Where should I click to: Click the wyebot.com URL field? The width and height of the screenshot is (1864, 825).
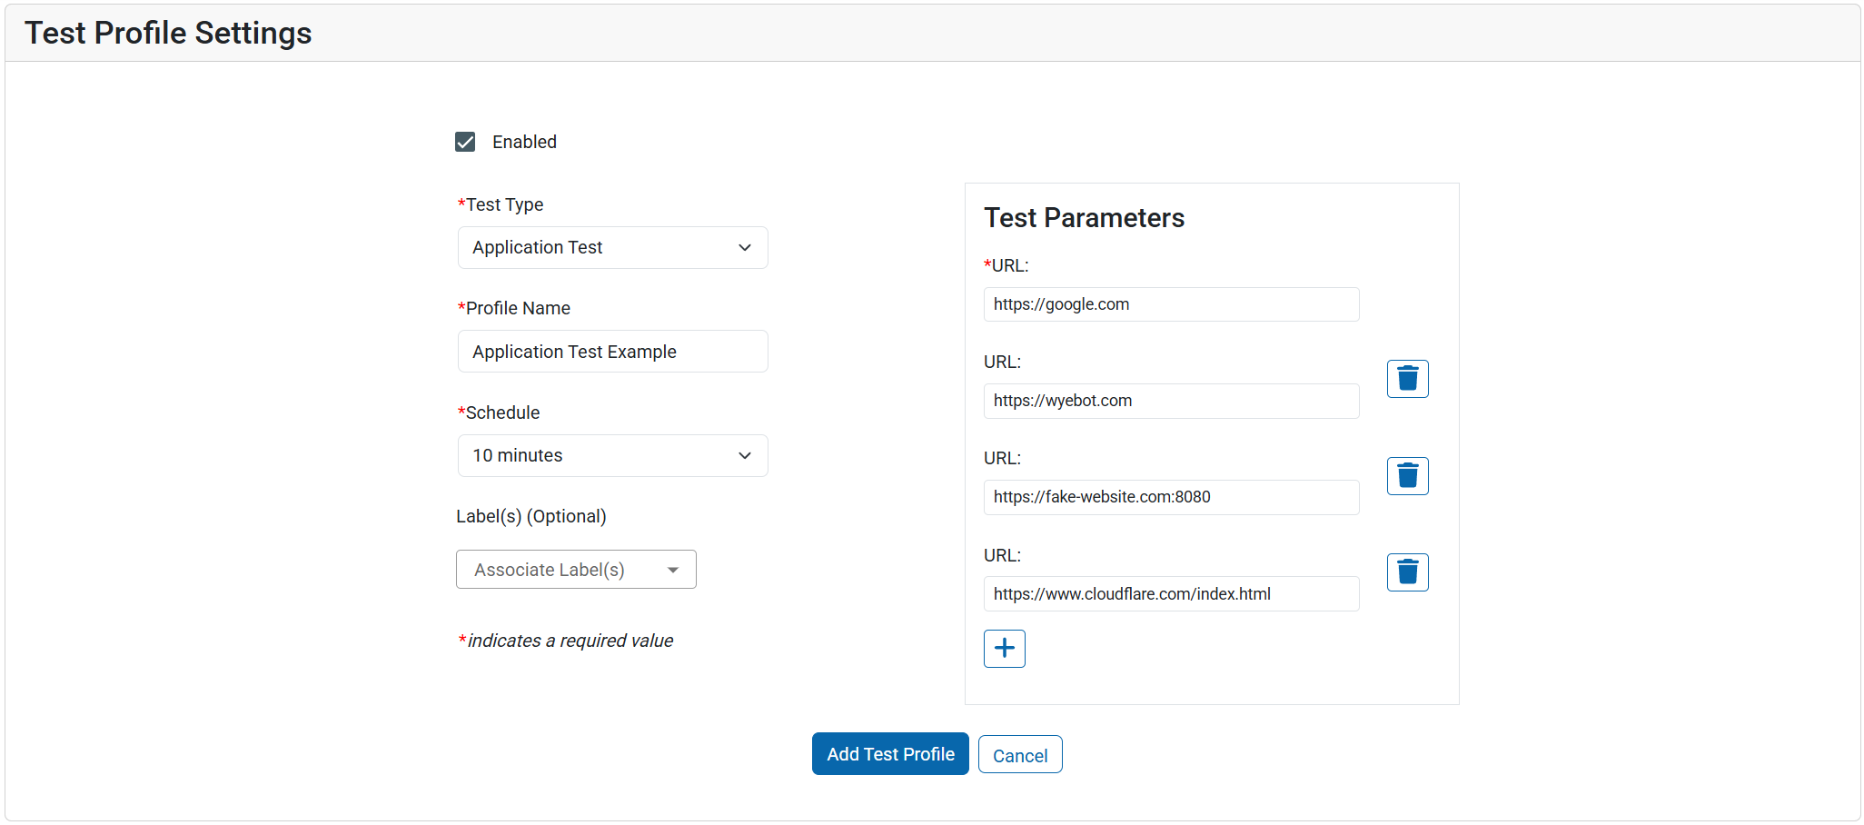tap(1170, 401)
